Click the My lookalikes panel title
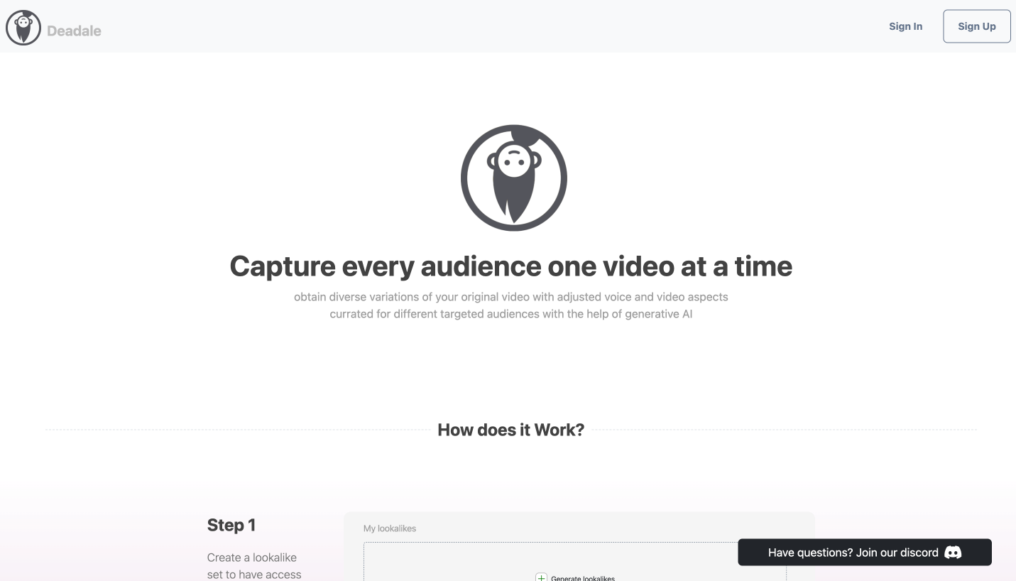 390,528
